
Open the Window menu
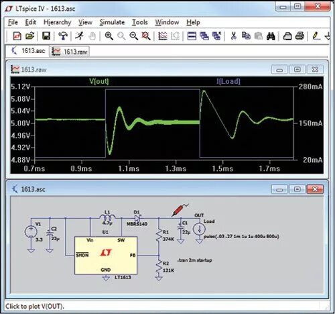pyautogui.click(x=167, y=22)
